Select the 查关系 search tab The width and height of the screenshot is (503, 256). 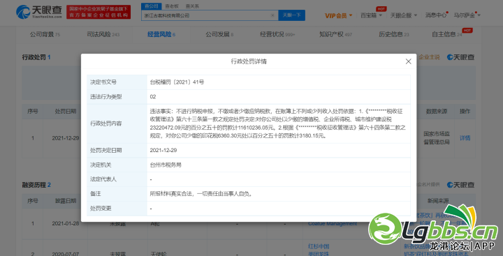tap(192, 6)
